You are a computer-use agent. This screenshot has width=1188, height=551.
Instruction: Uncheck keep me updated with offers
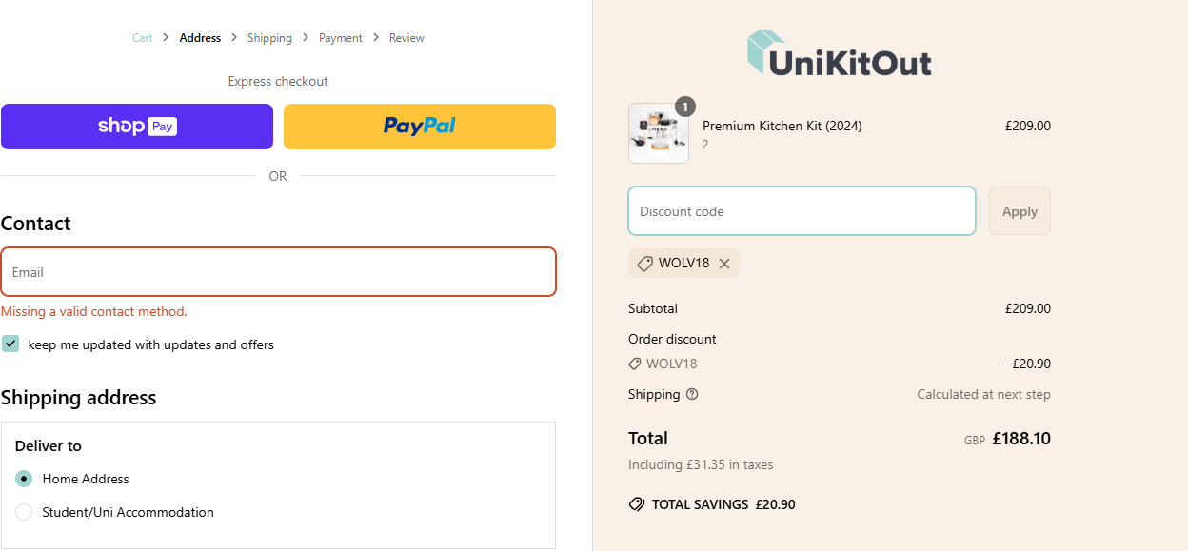tap(10, 344)
